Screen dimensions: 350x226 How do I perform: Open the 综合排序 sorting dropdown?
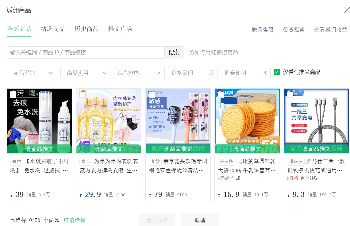139,73
